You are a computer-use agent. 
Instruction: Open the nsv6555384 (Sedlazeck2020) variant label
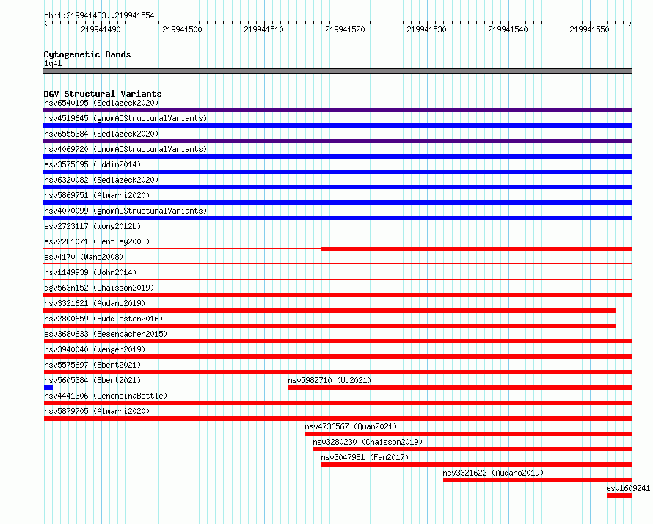101,134
